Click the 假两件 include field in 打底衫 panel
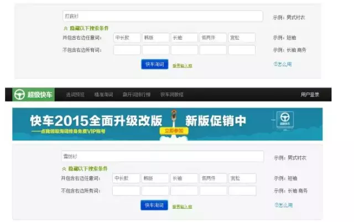This screenshot has width=354, height=222. (x=213, y=38)
